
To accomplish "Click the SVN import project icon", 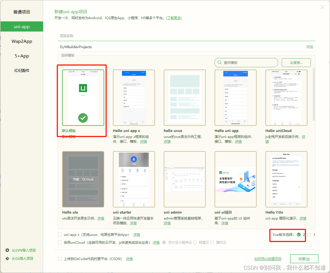I will 7,250.
